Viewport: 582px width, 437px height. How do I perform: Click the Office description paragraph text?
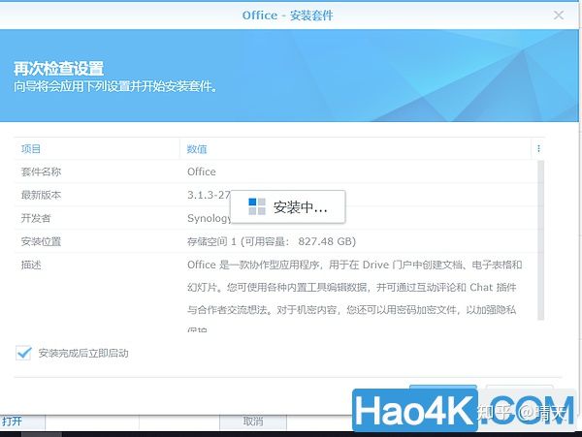354,297
